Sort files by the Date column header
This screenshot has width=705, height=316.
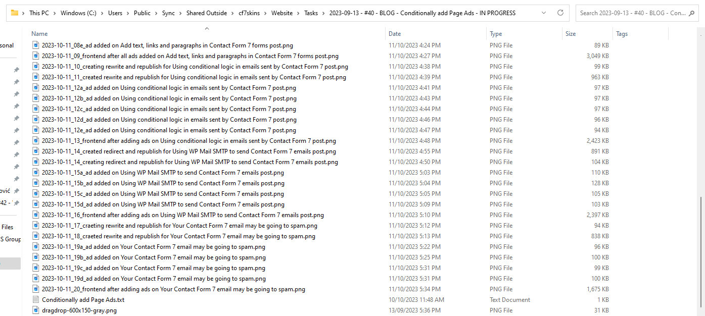click(x=395, y=34)
